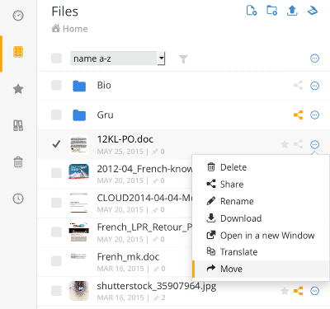Open more options for Gru folder
The width and height of the screenshot is (330, 309).
click(x=314, y=115)
